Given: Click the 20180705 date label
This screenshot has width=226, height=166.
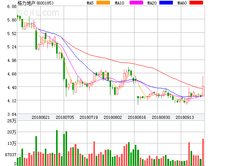Looking at the screenshot, I should click(65, 117).
